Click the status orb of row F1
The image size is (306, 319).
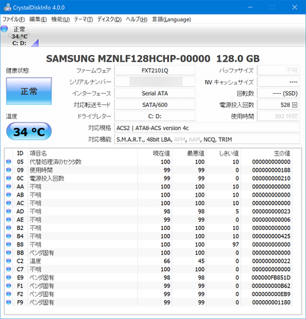tap(8, 286)
